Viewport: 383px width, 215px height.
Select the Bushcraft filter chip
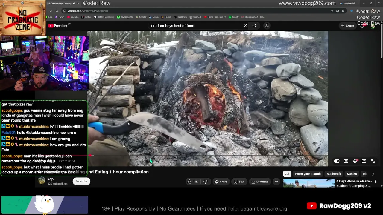pyautogui.click(x=334, y=174)
